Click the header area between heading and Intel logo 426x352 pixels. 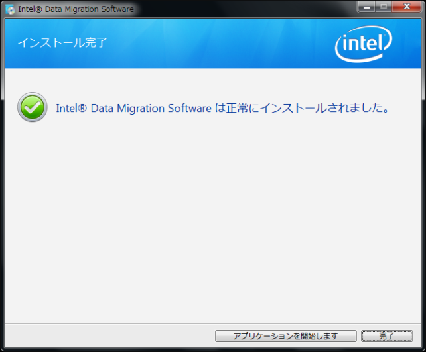point(219,44)
